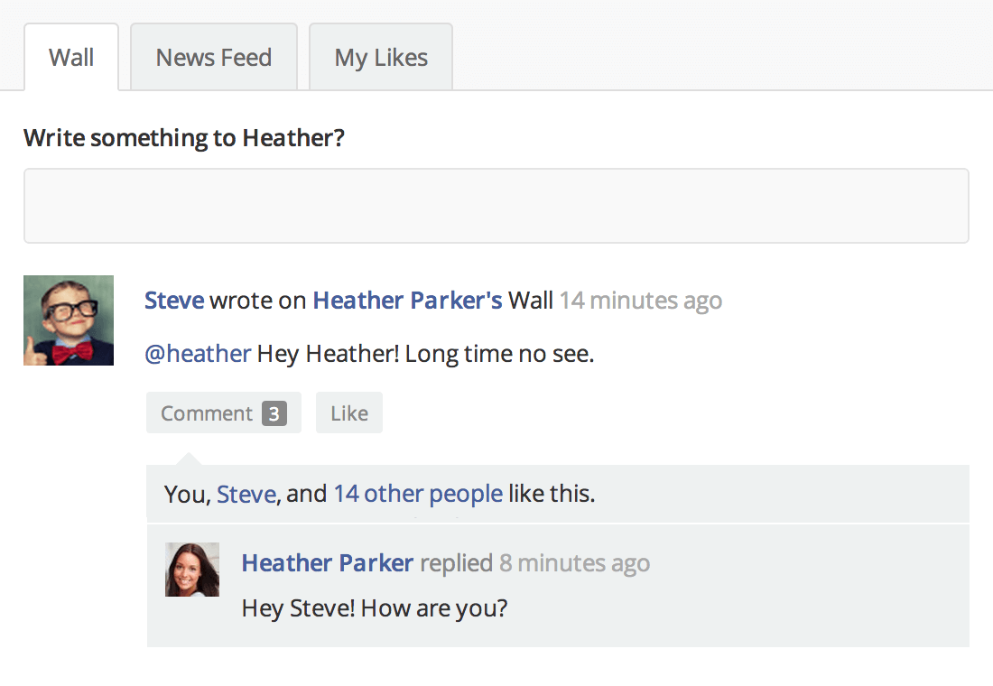Image resolution: width=993 pixels, height=686 pixels.
Task: Click the comment count badge showing 3
Action: [x=274, y=413]
